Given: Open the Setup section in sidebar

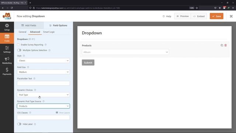Looking at the screenshot, I should coord(7,27).
